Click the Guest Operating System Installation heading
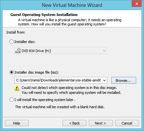Viewport: 144px width, 131px height. tap(44, 15)
